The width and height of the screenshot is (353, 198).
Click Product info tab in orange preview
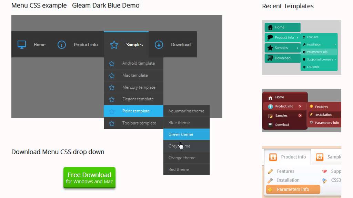pos(288,157)
